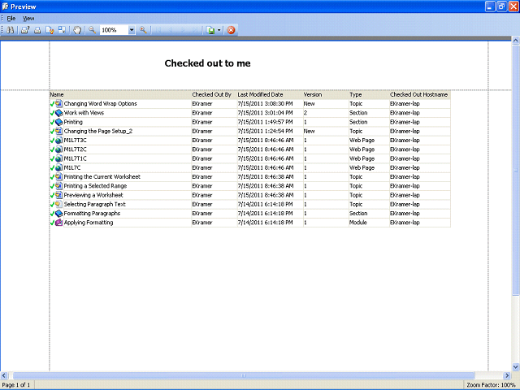Click the Export document icon with green disk

coord(210,31)
